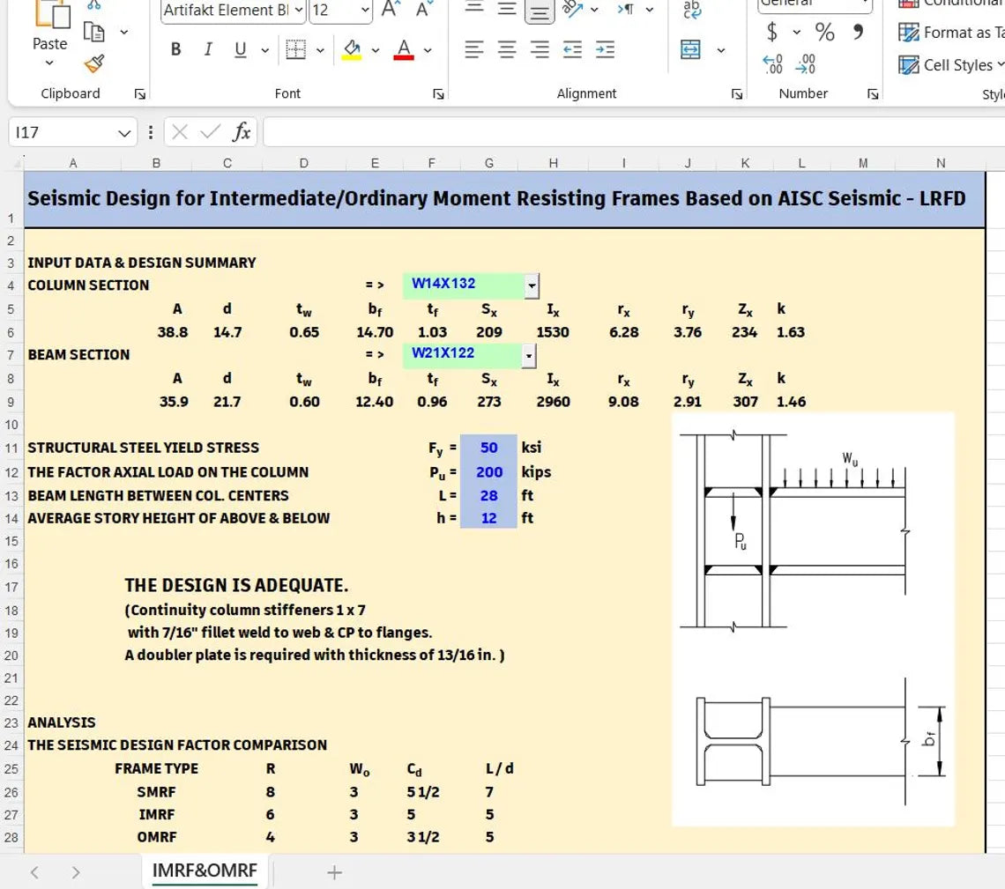This screenshot has width=1005, height=889.
Task: Select Fy value cell 50
Action: 488,447
